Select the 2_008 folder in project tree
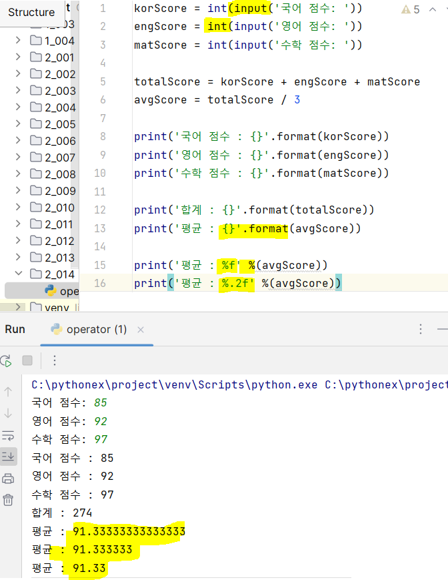Screen dimensions: 448x580 tap(53, 174)
